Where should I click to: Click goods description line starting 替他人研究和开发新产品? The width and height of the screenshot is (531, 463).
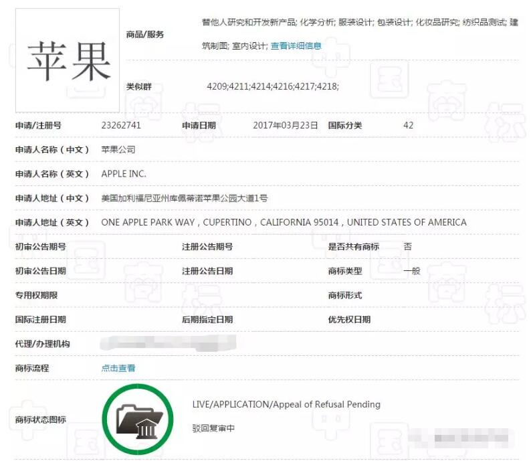[x=360, y=22]
